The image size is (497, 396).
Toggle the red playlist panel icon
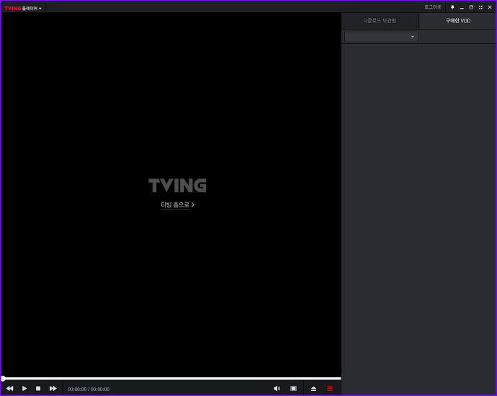(330, 388)
